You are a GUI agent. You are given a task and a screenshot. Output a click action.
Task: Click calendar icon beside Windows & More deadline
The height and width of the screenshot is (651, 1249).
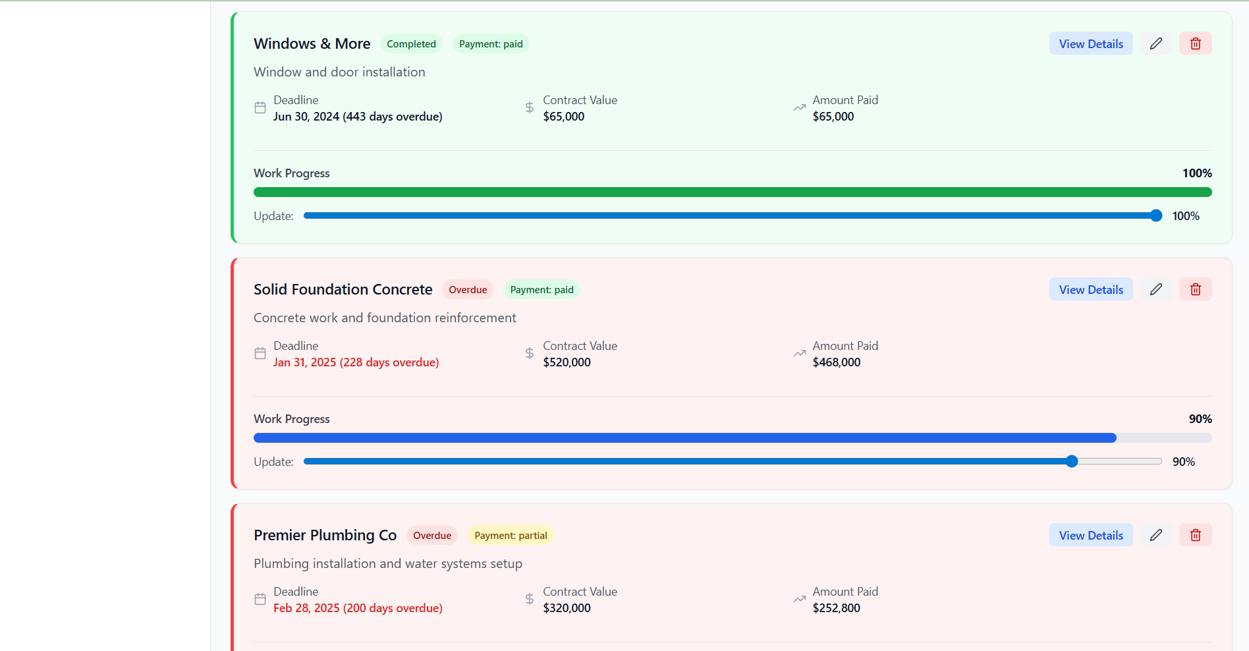260,108
